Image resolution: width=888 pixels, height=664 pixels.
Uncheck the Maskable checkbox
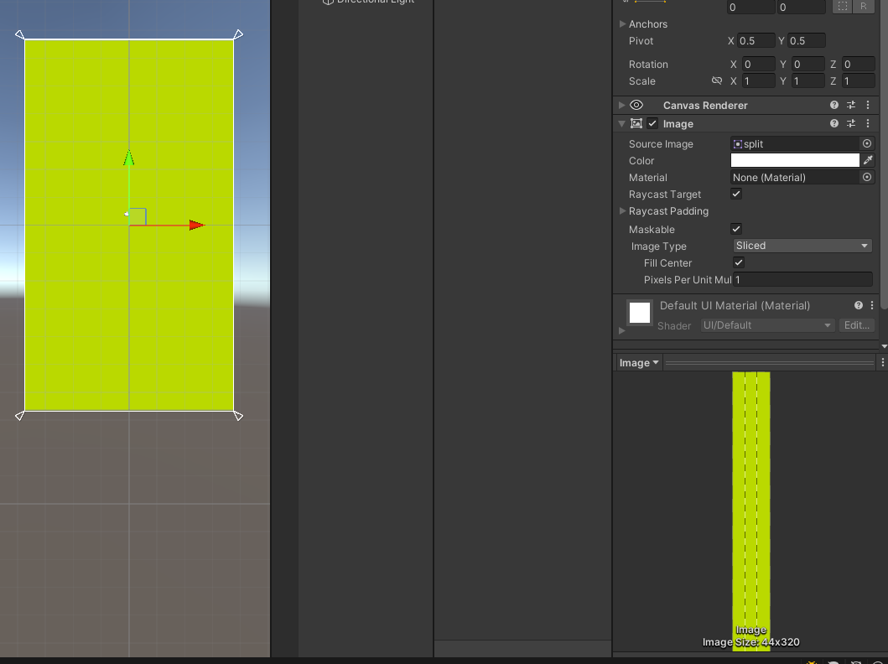[736, 229]
